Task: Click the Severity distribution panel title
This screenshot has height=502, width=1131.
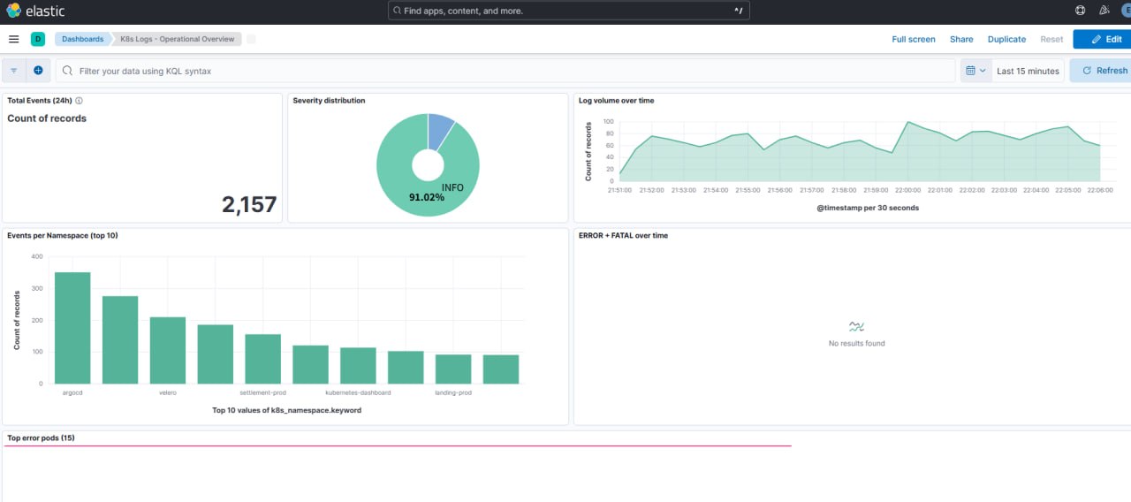Action: [329, 101]
